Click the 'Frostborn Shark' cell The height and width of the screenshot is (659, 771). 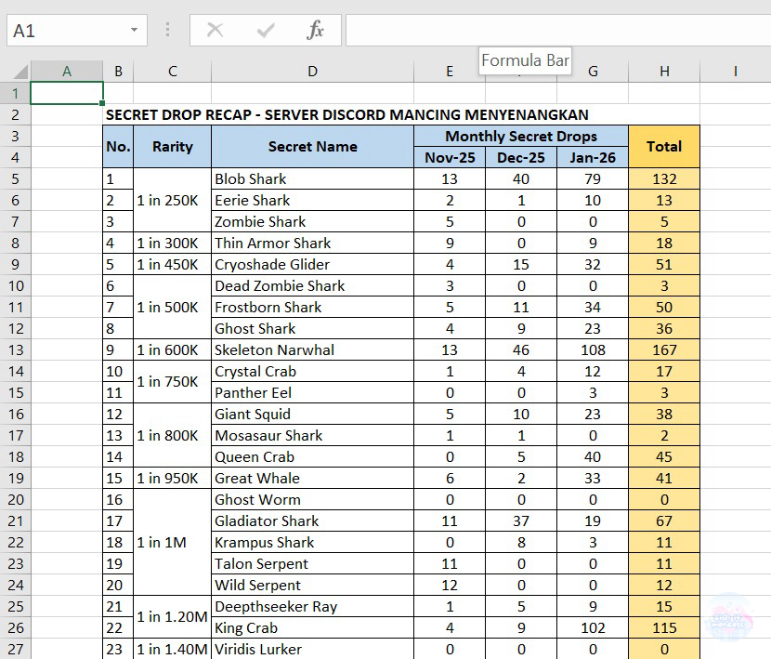312,307
